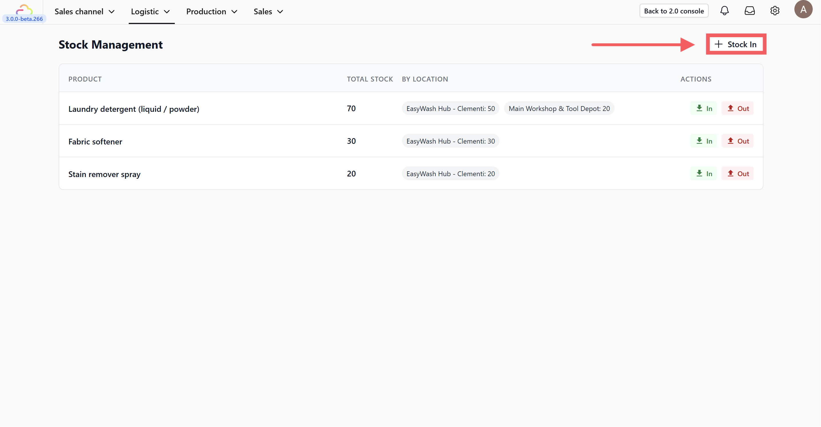
Task: Click the user avatar 'A'
Action: point(803,9)
